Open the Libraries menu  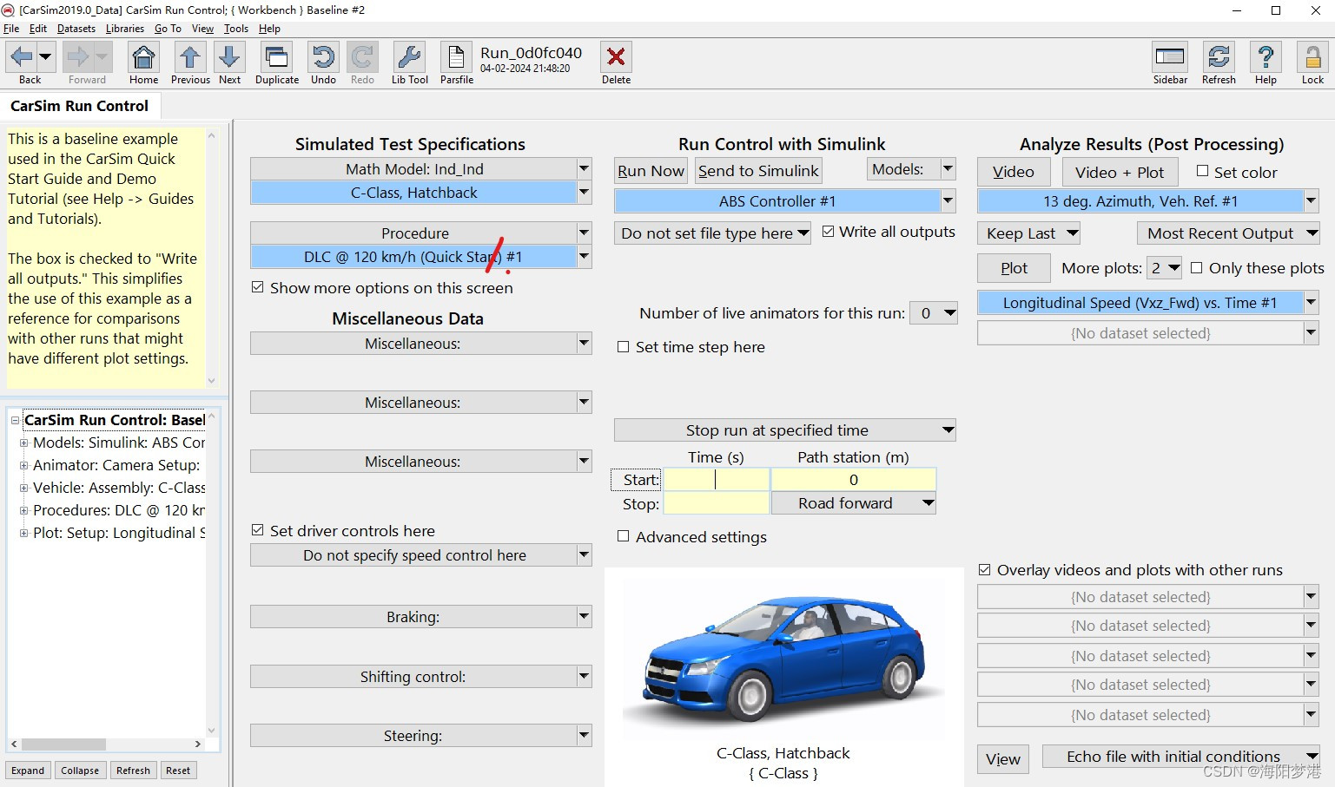[x=124, y=28]
